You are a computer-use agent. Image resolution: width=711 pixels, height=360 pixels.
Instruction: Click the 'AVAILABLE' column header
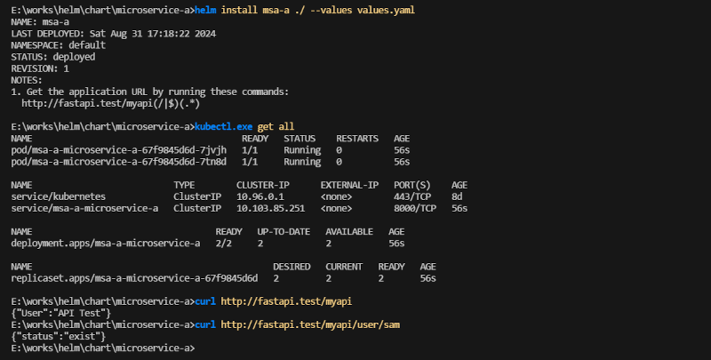pyautogui.click(x=349, y=232)
